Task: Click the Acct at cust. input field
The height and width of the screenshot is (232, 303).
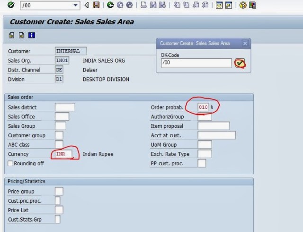Action: click(x=217, y=135)
